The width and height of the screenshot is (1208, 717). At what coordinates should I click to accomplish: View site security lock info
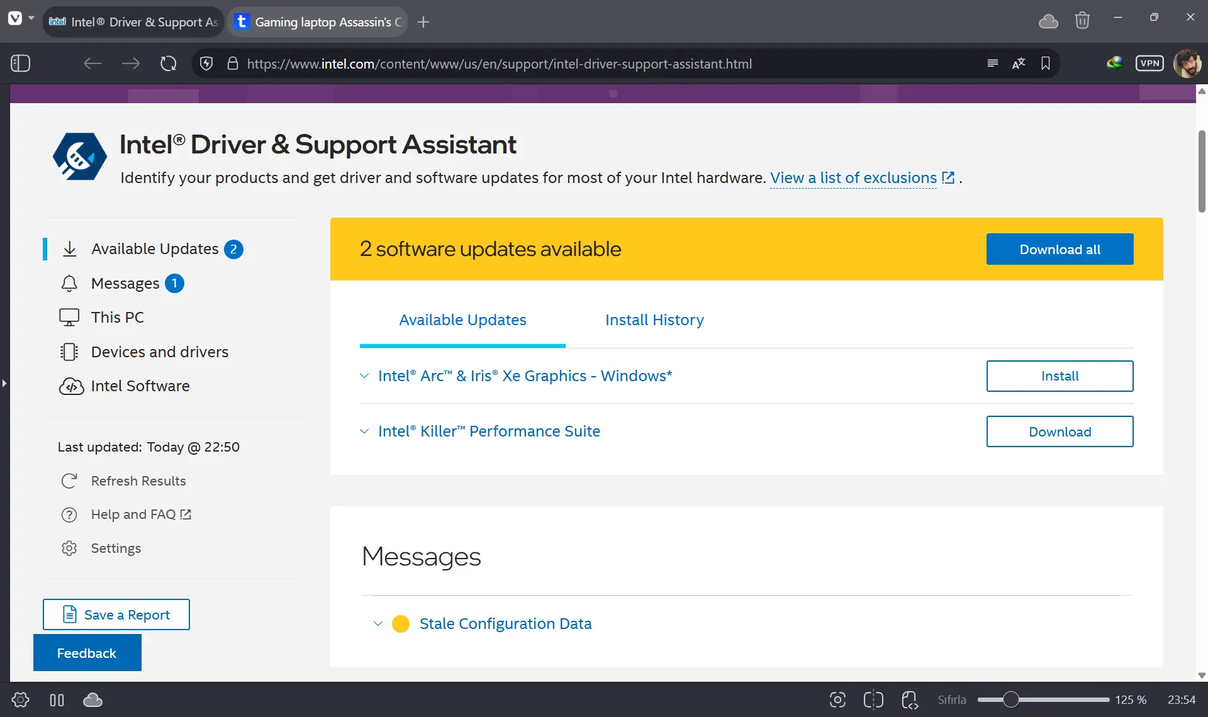(232, 64)
